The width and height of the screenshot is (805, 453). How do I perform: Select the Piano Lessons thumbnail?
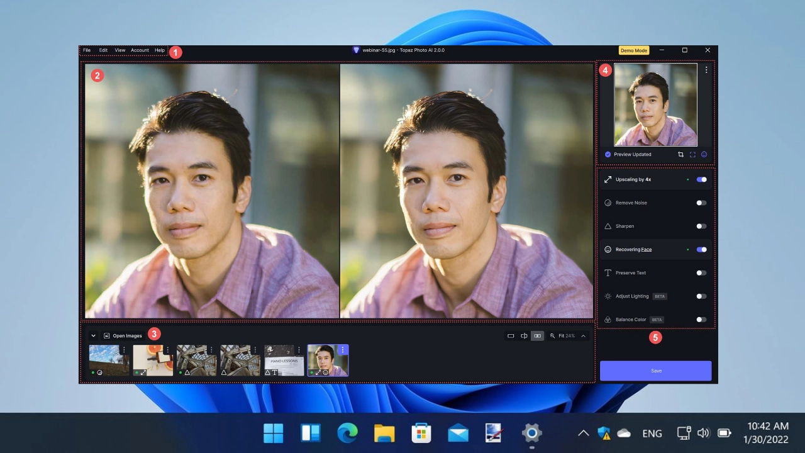pos(284,360)
